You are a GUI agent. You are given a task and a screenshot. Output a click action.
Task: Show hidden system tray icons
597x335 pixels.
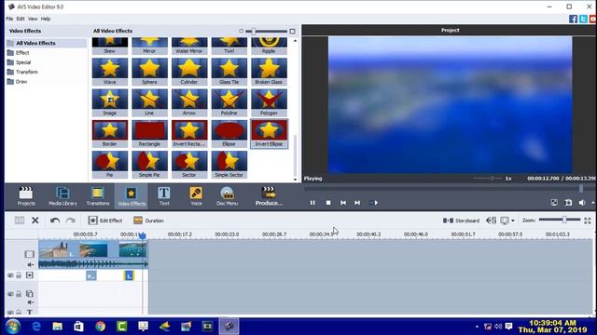477,327
